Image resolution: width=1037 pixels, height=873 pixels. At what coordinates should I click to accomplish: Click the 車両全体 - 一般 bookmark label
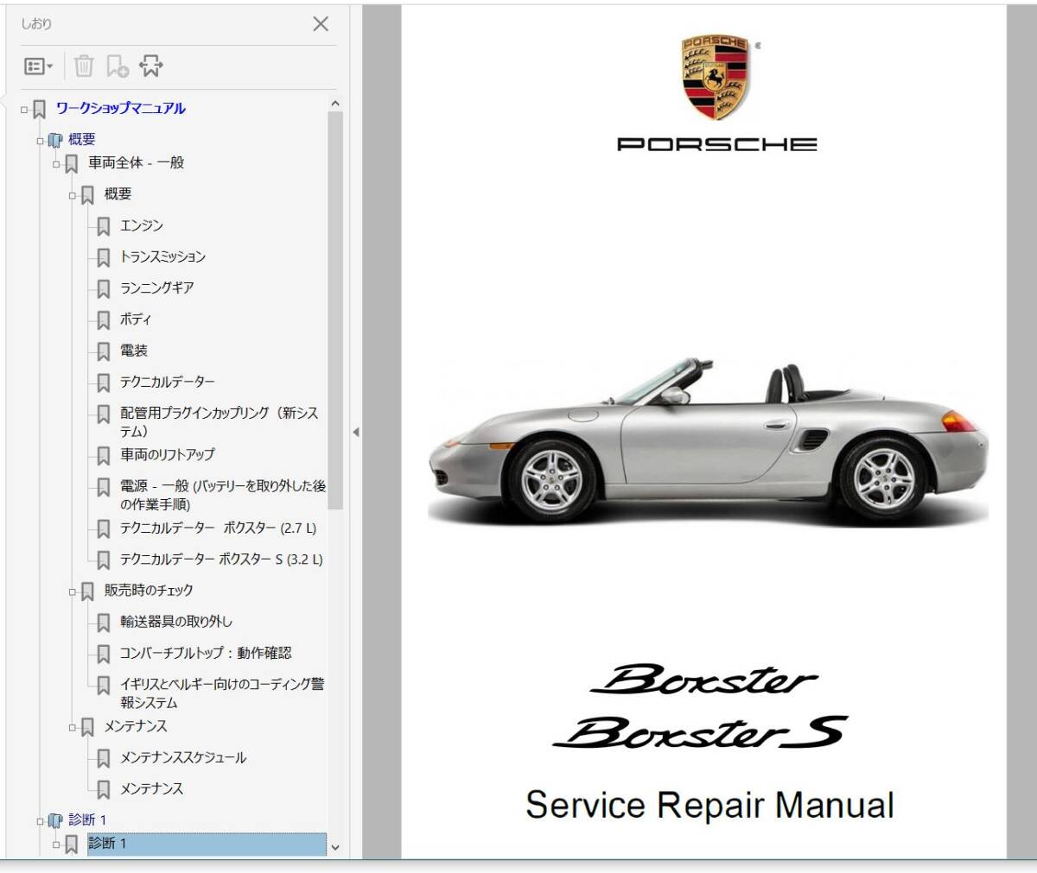click(137, 163)
